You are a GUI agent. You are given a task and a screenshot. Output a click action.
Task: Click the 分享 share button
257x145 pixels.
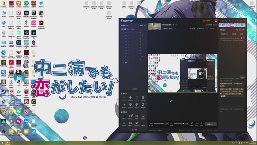[215, 25]
